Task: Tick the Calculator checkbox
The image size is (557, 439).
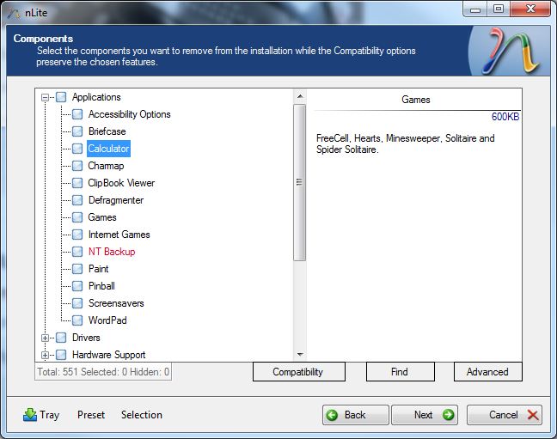Action: 77,149
